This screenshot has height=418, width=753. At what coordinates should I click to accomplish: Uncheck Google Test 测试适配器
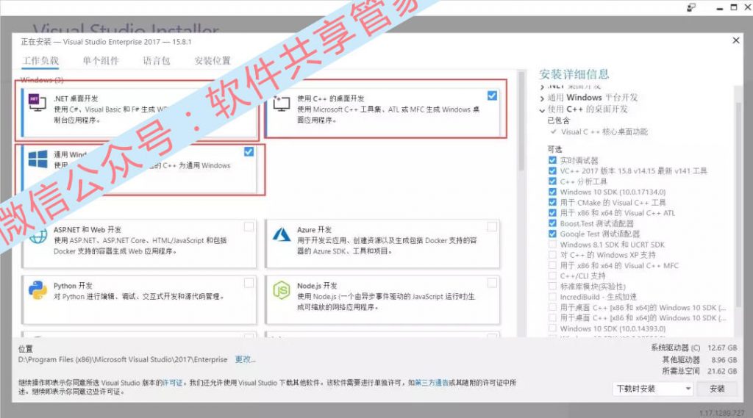tap(552, 234)
